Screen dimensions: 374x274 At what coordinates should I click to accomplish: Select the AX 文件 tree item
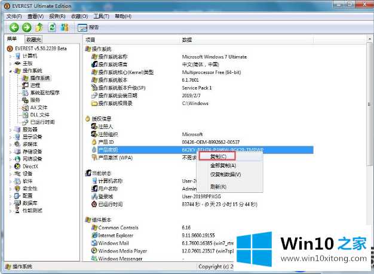coord(39,107)
